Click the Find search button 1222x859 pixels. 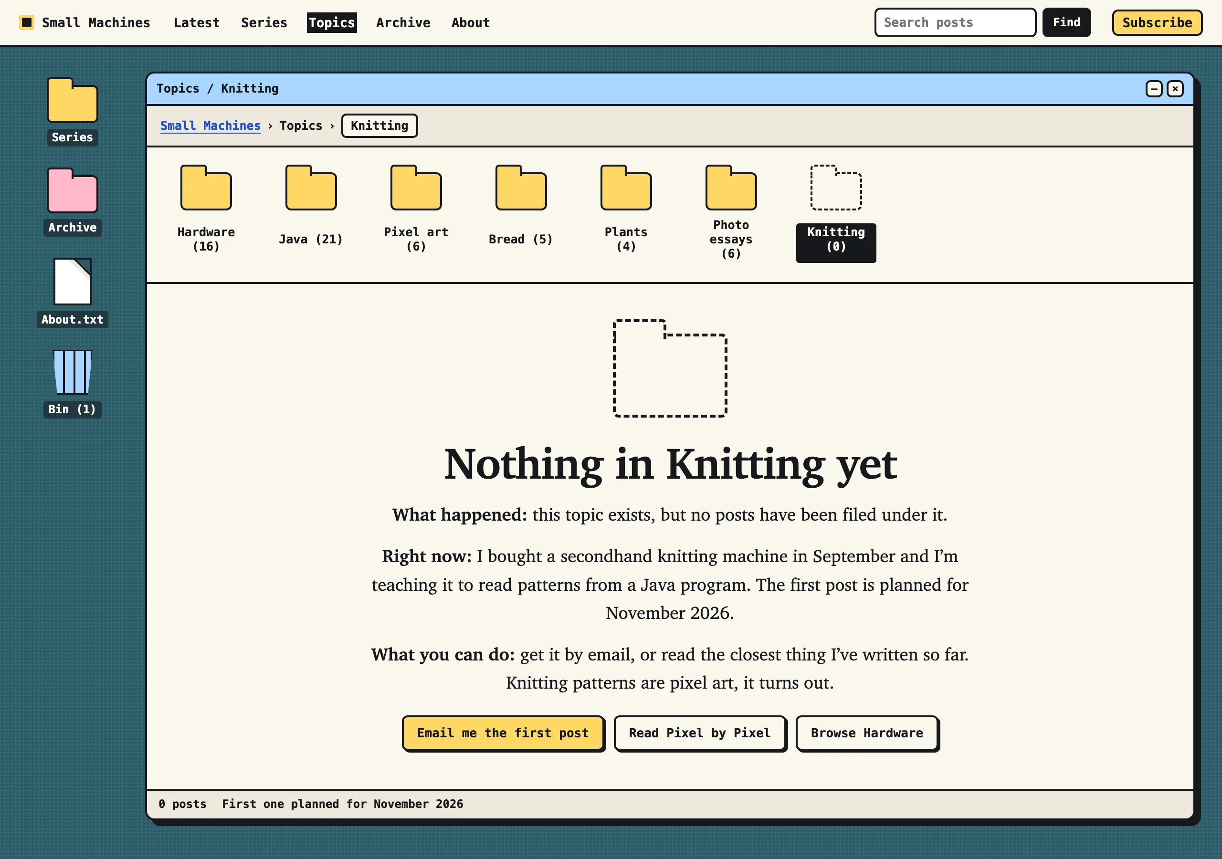click(1066, 22)
